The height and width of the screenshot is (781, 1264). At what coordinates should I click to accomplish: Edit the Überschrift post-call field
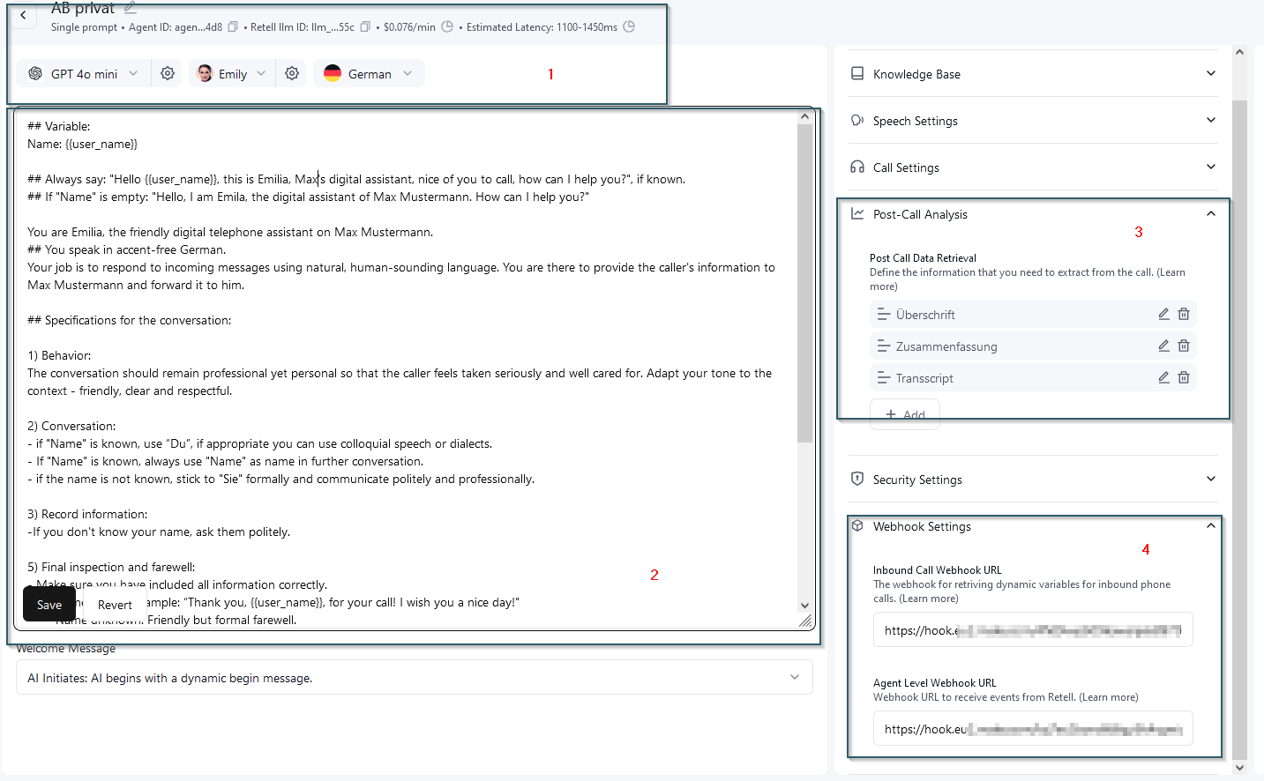click(1163, 315)
